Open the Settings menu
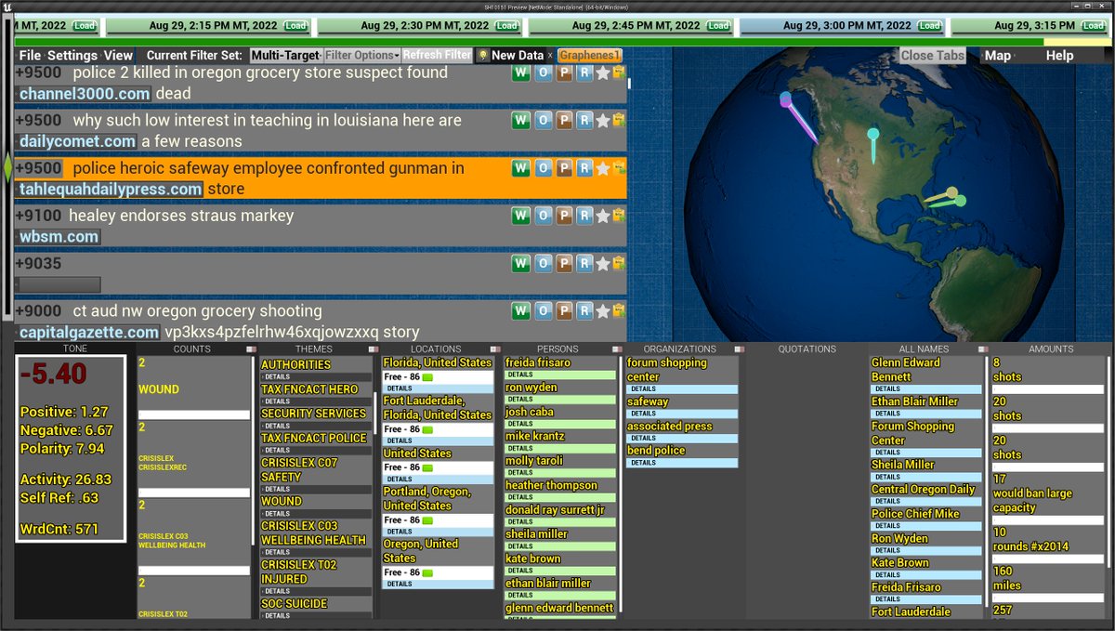Image resolution: width=1115 pixels, height=631 pixels. pyautogui.click(x=72, y=56)
